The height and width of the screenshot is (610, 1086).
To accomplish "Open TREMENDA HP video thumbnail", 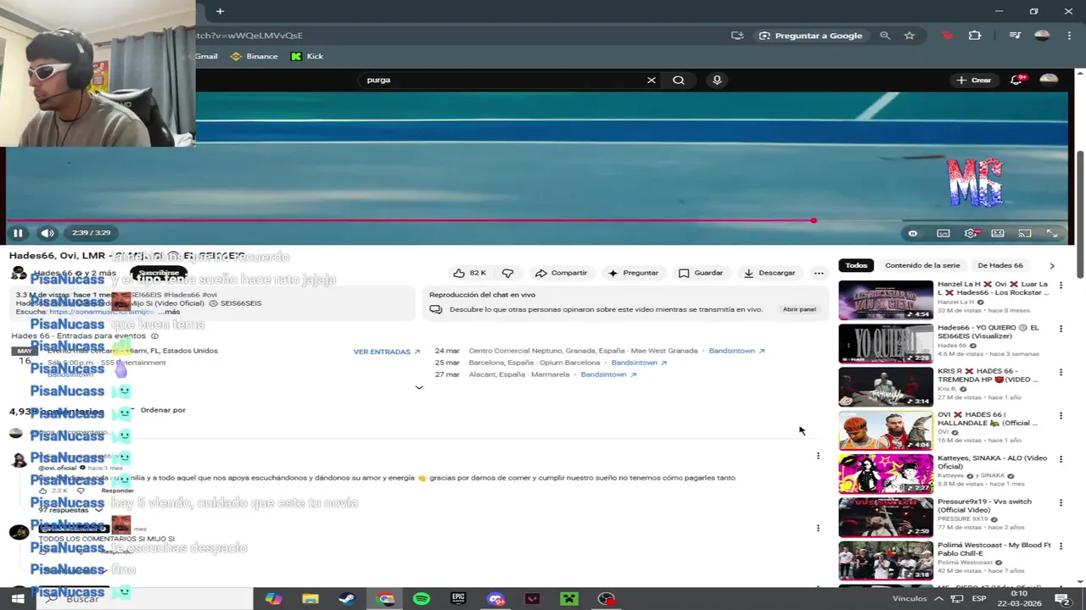I will coord(886,387).
